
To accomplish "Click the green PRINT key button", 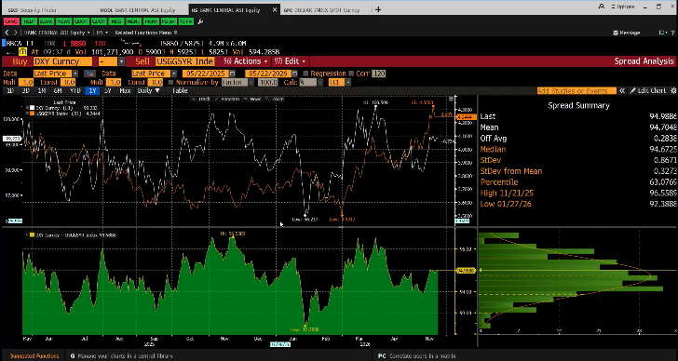I will click(151, 20).
